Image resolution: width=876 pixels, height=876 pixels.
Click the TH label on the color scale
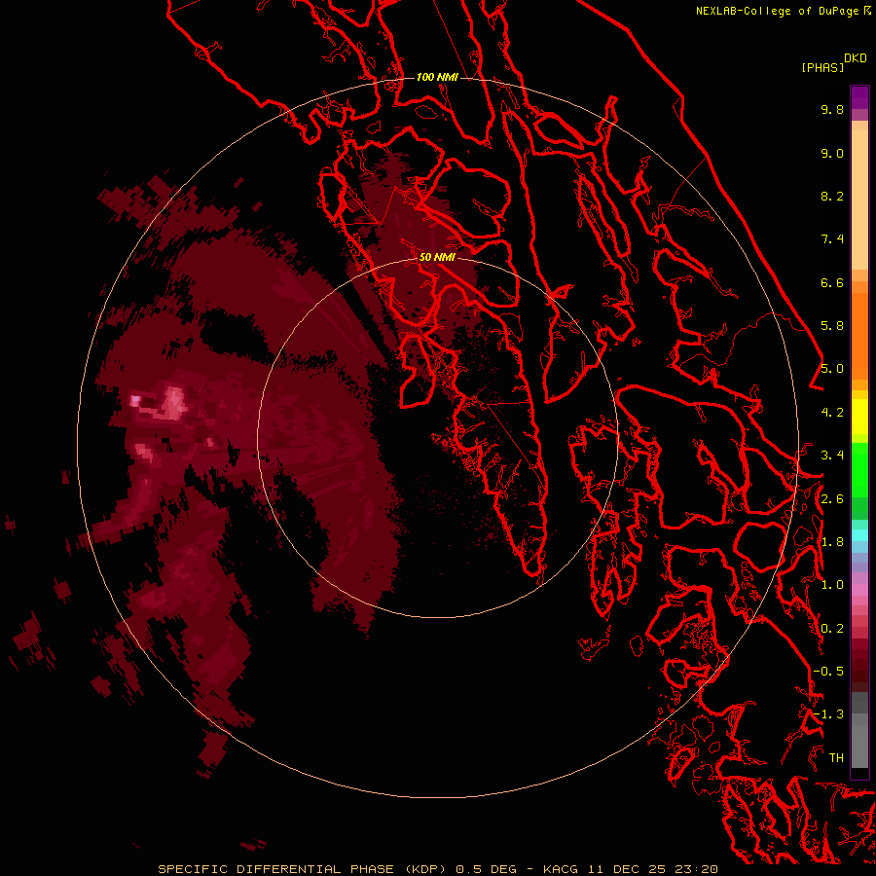coord(836,758)
